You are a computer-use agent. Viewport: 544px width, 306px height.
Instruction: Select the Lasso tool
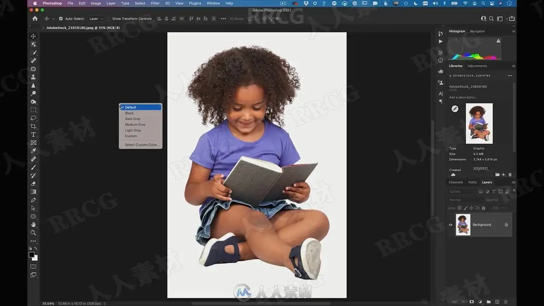click(x=34, y=118)
